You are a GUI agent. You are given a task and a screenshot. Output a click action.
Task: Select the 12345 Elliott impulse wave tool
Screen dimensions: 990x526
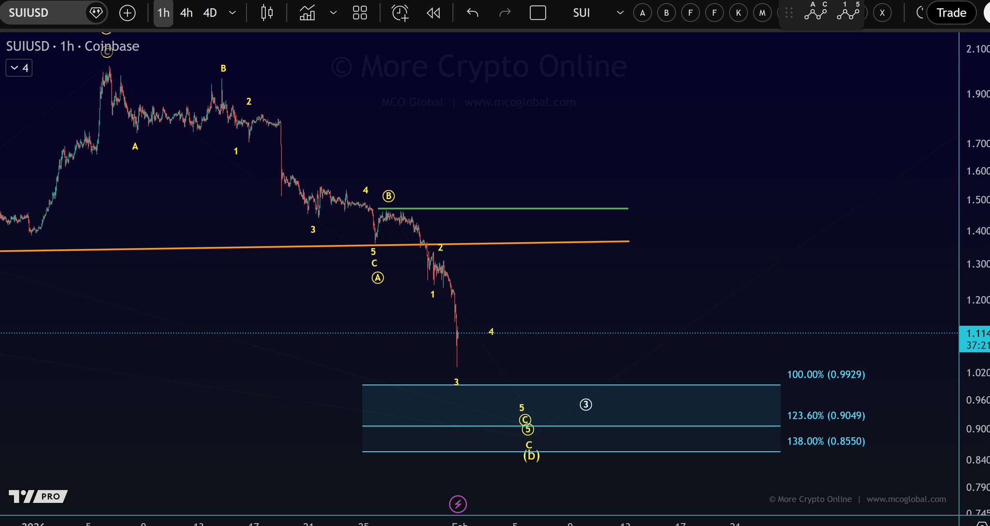click(x=848, y=12)
